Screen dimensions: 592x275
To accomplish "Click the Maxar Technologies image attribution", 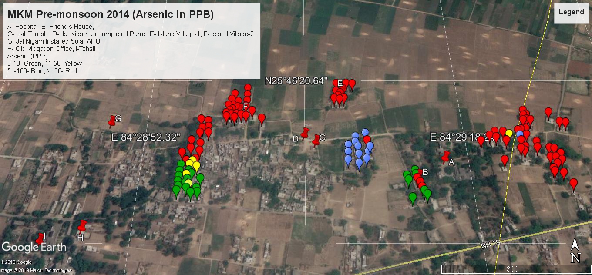I will (x=36, y=270).
